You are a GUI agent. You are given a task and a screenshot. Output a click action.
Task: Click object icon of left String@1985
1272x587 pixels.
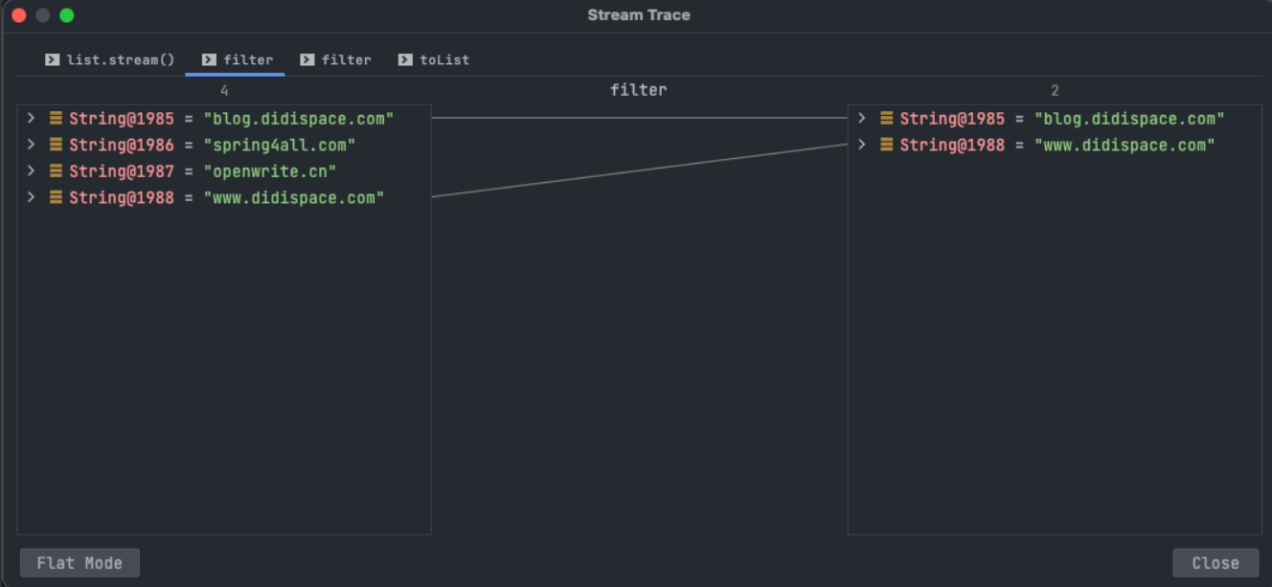click(x=56, y=119)
